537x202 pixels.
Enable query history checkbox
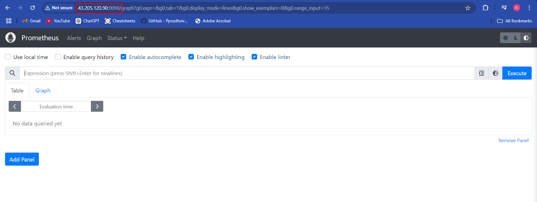click(58, 57)
